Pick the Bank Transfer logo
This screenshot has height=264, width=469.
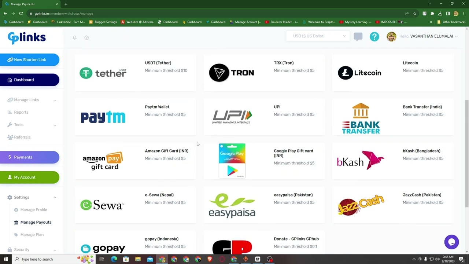click(361, 118)
